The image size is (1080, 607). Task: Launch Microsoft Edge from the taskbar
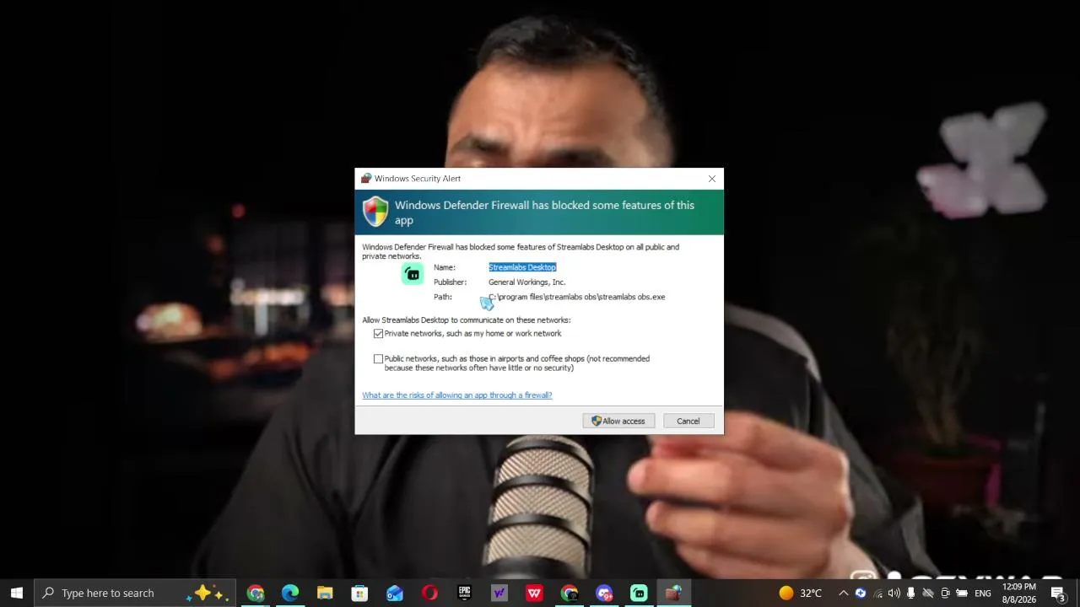(x=290, y=593)
